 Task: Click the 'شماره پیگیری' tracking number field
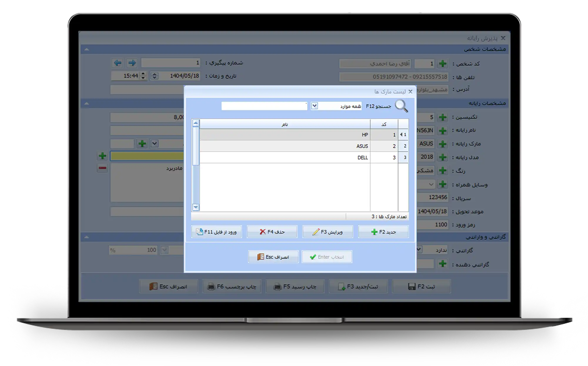tap(171, 63)
